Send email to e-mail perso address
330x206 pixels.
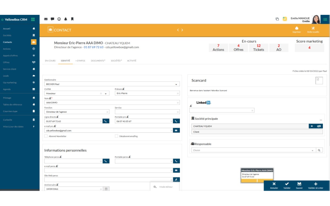(176, 170)
